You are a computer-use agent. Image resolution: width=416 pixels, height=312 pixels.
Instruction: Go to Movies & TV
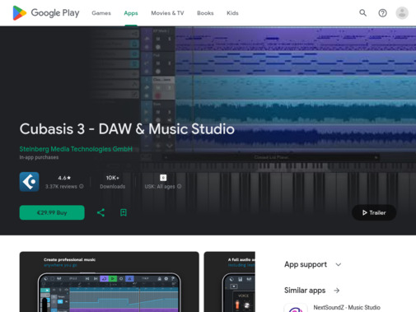[167, 13]
